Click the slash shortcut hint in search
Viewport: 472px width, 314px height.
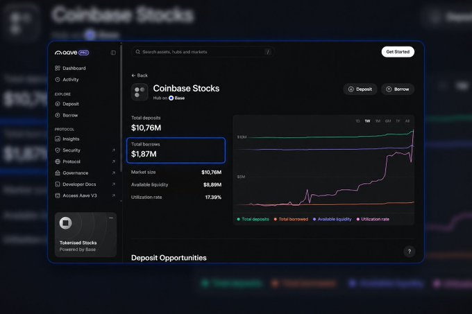pyautogui.click(x=268, y=52)
